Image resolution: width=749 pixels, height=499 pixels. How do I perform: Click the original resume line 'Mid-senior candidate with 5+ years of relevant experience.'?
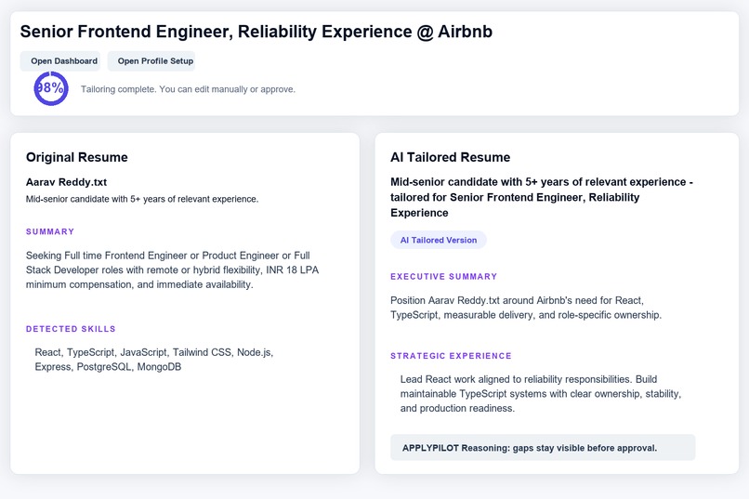coord(142,199)
